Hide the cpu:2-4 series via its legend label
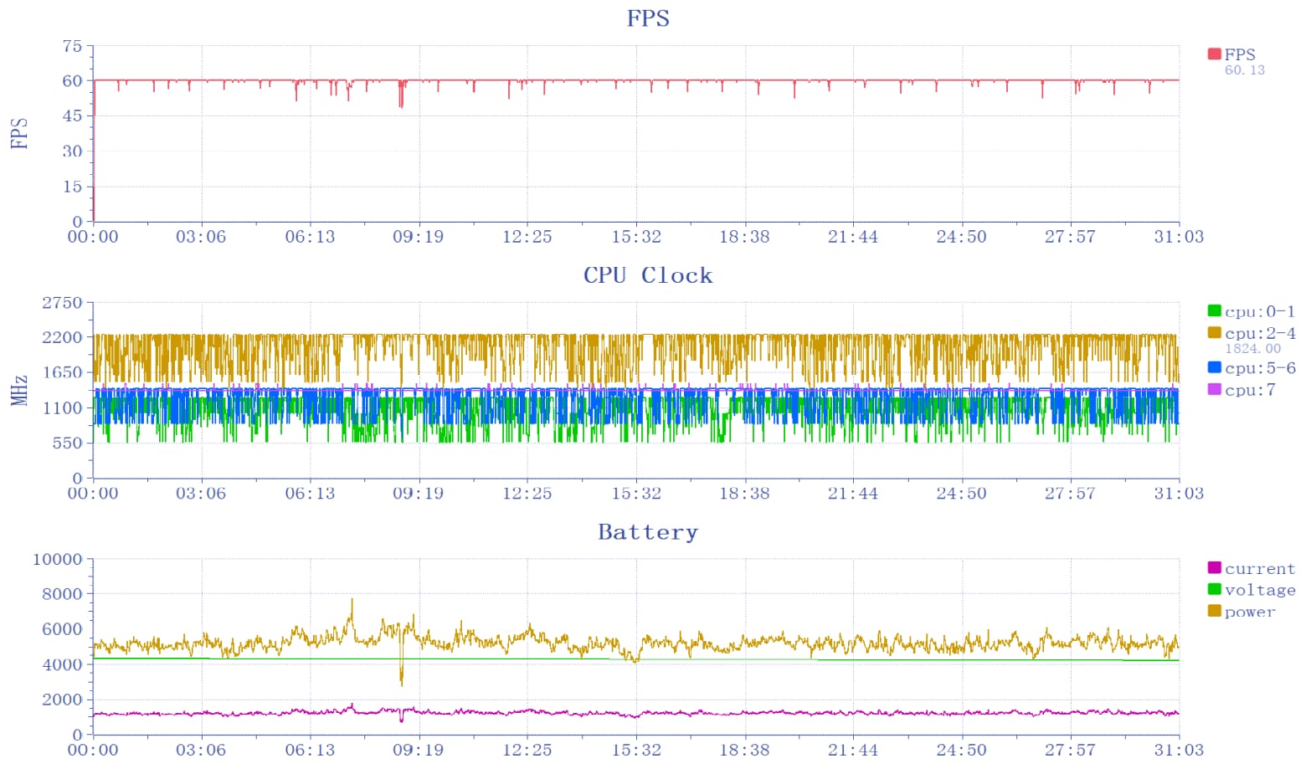 click(x=1260, y=333)
